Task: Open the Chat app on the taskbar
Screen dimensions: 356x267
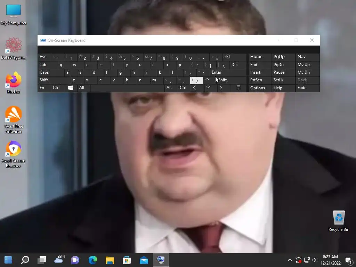Action: click(x=75, y=260)
